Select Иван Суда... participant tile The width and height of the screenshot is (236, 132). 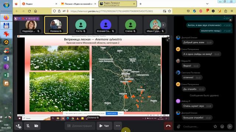tap(155, 25)
